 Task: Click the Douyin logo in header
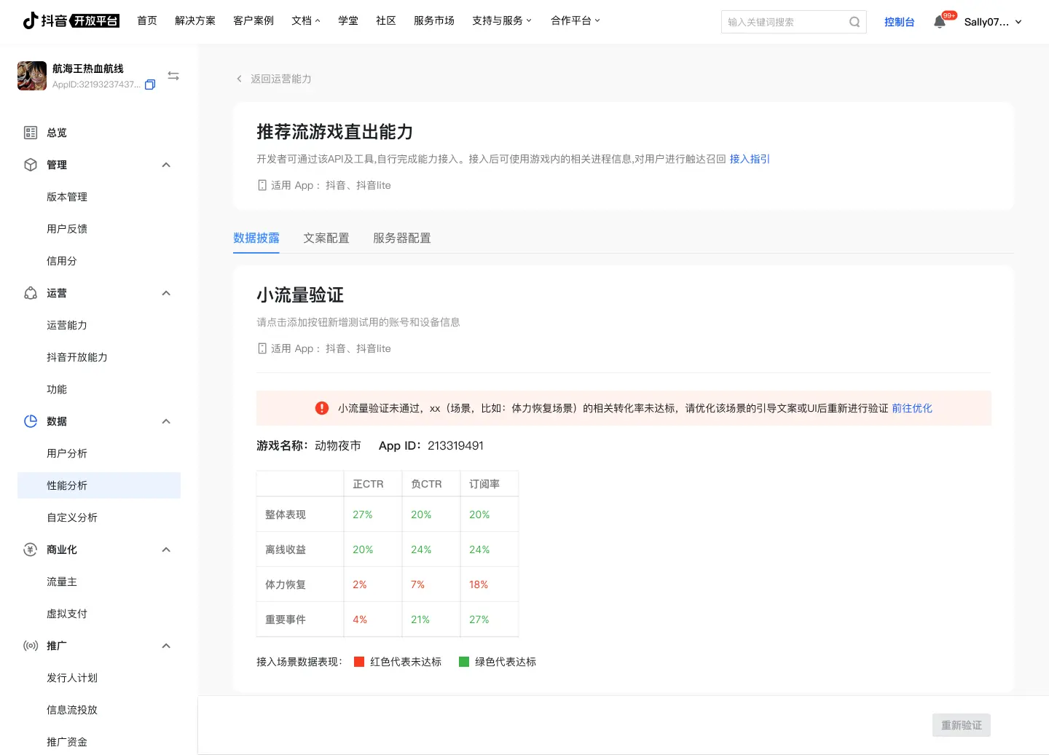coord(71,20)
